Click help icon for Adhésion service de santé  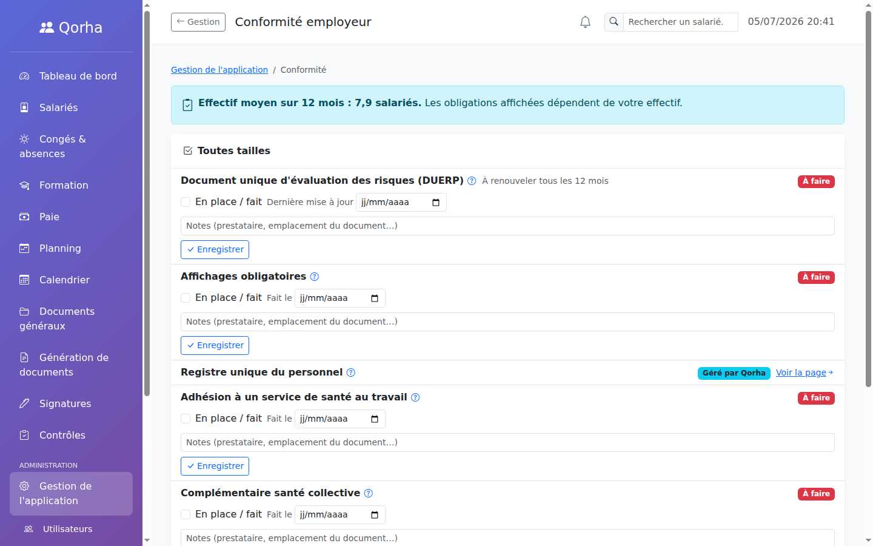415,397
